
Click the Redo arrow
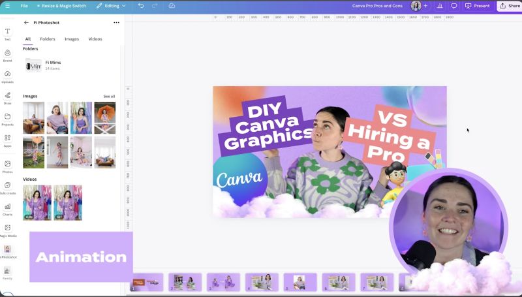(x=155, y=6)
